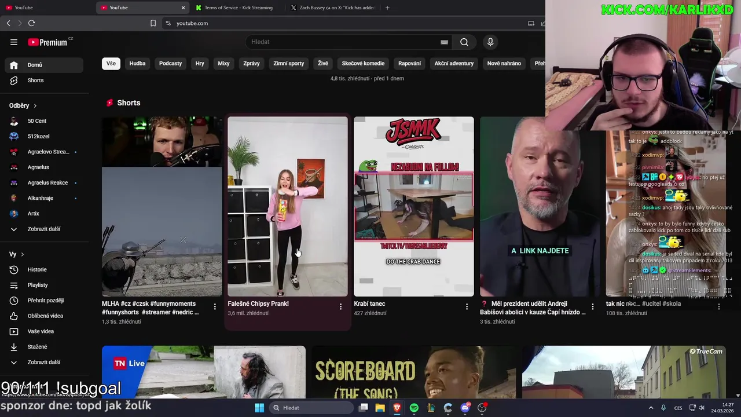Select the Mixy filter chip
This screenshot has height=417, width=741.
pyautogui.click(x=223, y=63)
